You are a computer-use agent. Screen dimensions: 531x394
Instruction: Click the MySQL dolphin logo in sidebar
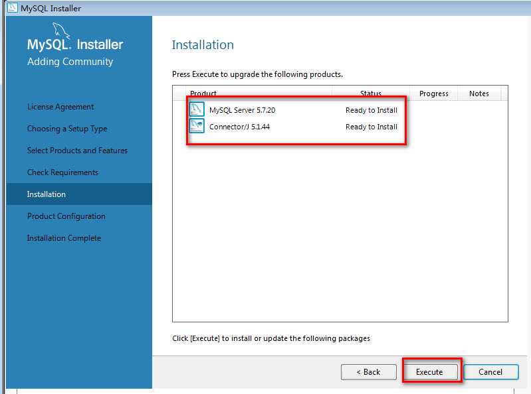tap(61, 31)
